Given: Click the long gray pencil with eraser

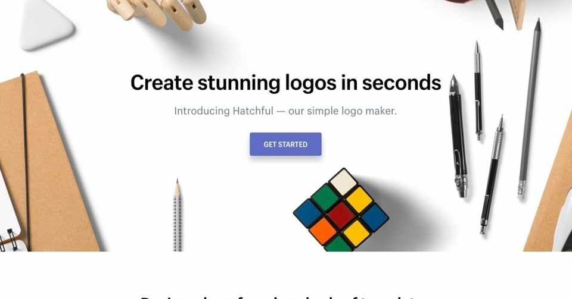Looking at the screenshot, I should click(530, 109).
